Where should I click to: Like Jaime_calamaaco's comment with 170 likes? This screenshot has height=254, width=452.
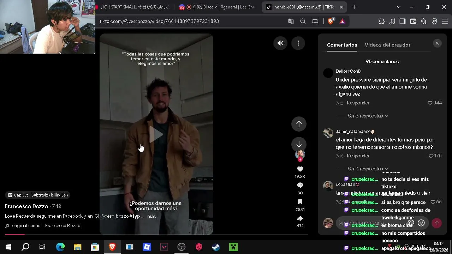pos(431,156)
